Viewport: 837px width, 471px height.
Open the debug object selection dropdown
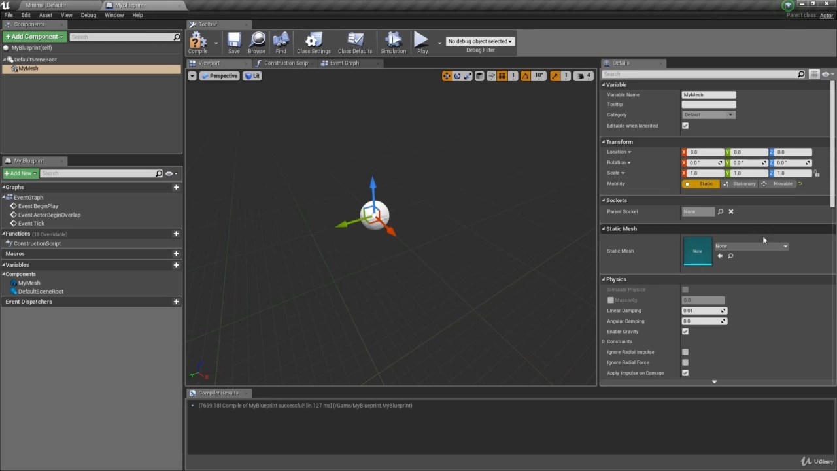click(481, 41)
